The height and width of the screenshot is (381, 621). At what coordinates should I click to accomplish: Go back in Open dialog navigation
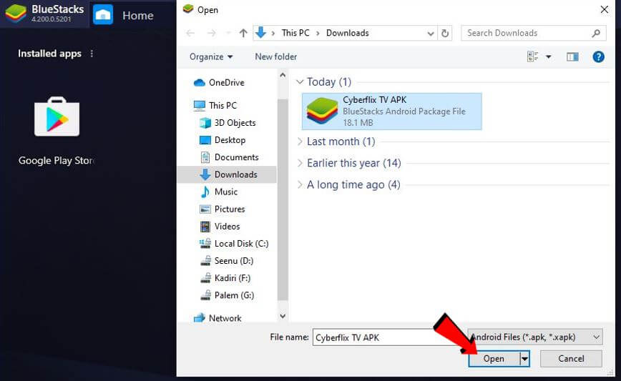190,33
